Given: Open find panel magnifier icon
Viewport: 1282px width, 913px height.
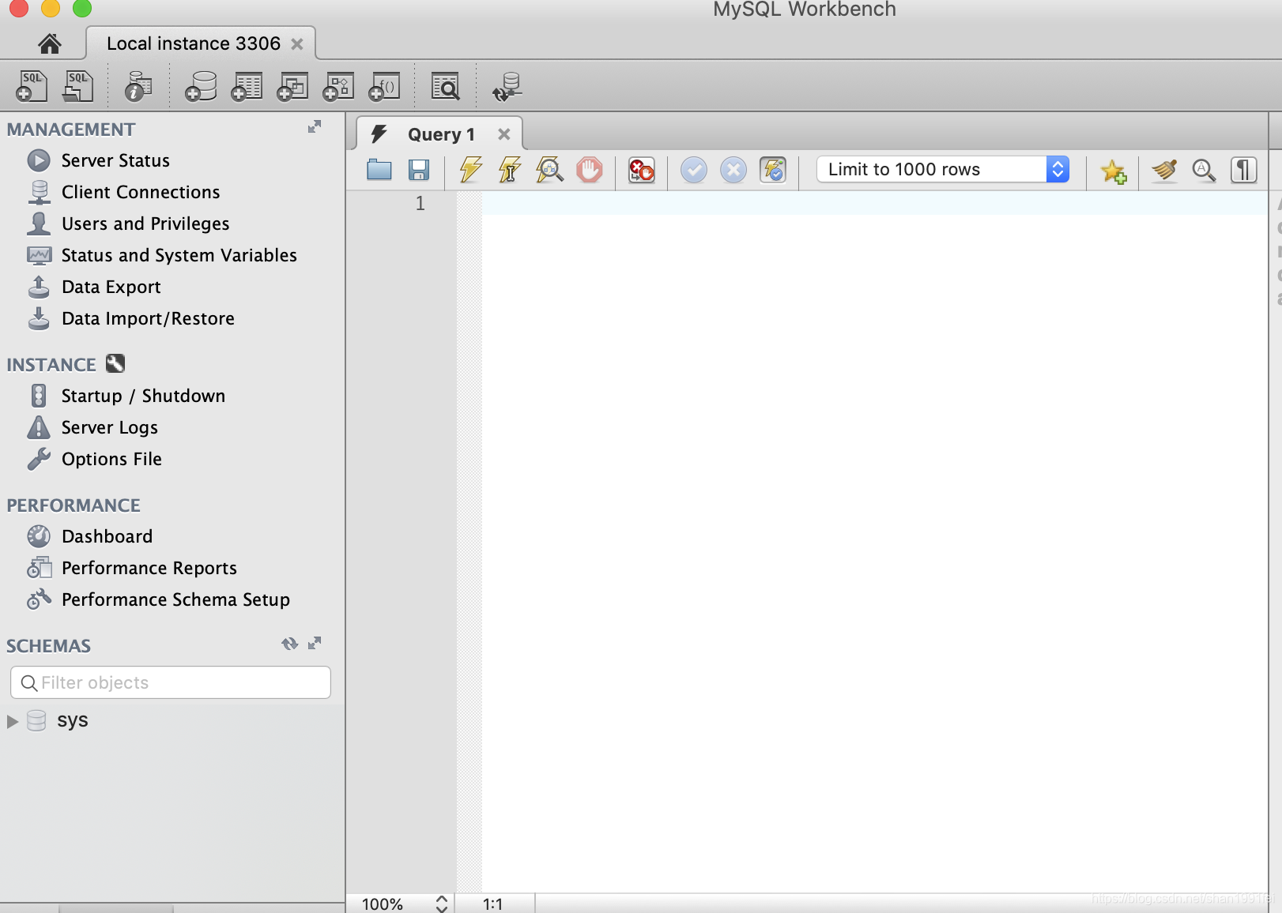Looking at the screenshot, I should point(1204,170).
